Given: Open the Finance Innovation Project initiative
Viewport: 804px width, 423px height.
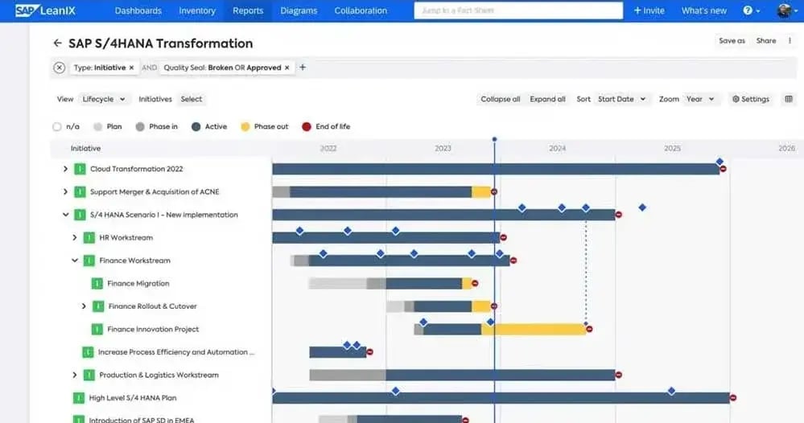Looking at the screenshot, I should coord(153,329).
